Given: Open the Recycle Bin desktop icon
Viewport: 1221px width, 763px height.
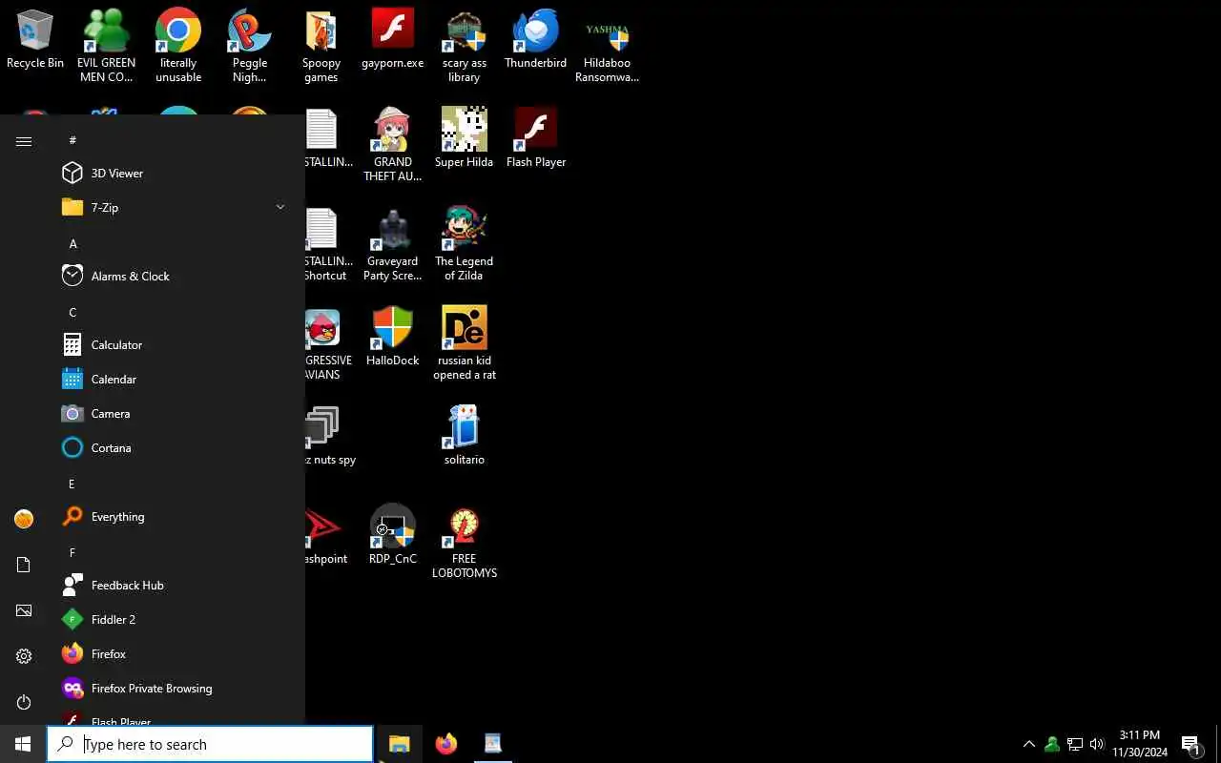Looking at the screenshot, I should point(35,40).
